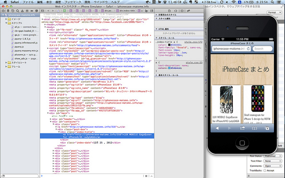Image resolution: width=285 pixels, height=178 pixels.
Task: Open the Resources navigator icon in inspector
Action: (x=3, y=11)
